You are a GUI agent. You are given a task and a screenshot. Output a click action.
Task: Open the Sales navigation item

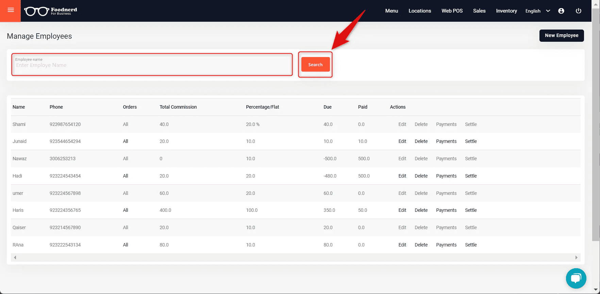[x=479, y=11]
